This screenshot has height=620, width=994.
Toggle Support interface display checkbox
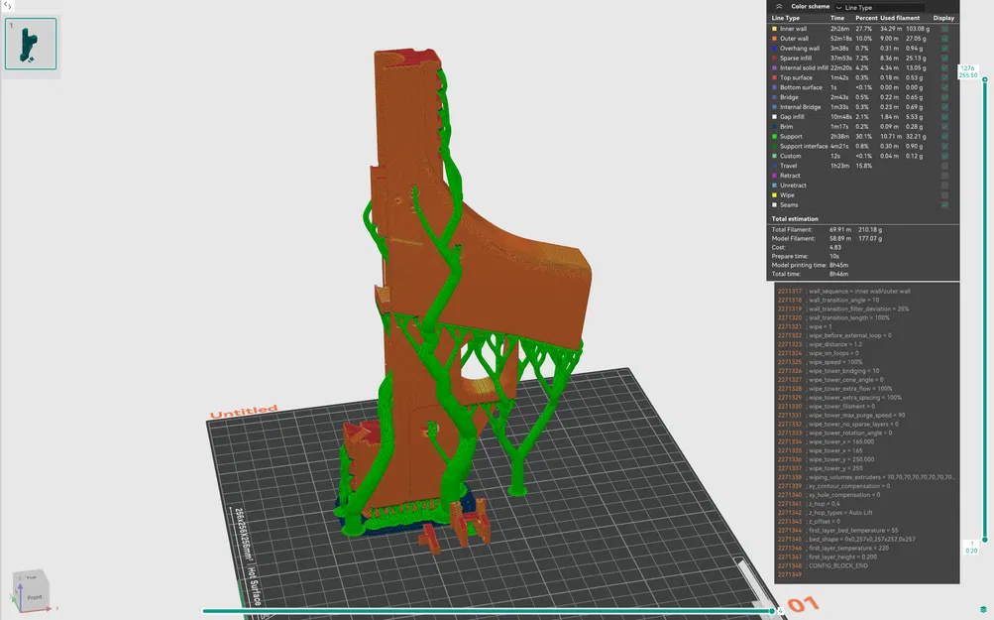[x=944, y=146]
